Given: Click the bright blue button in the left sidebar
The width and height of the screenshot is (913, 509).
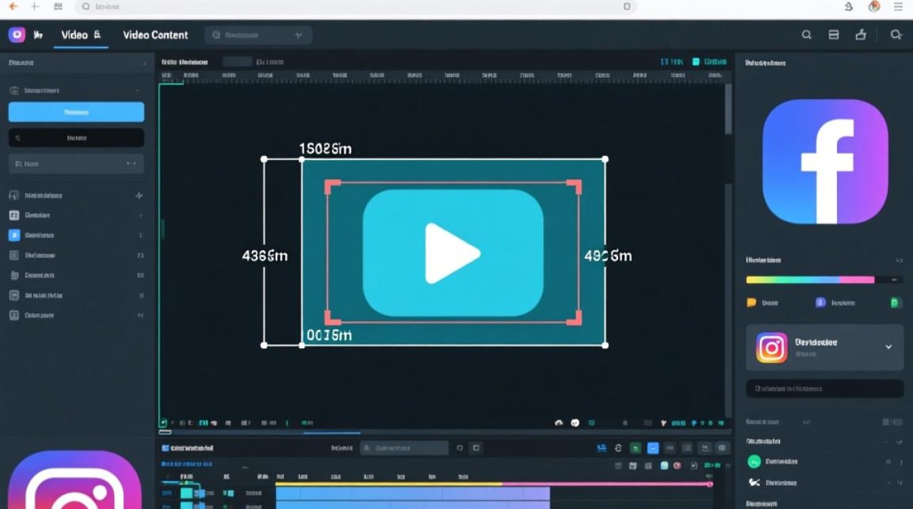Looking at the screenshot, I should [76, 113].
